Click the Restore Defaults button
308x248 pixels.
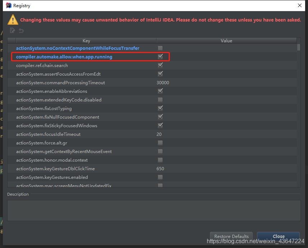tap(232, 236)
